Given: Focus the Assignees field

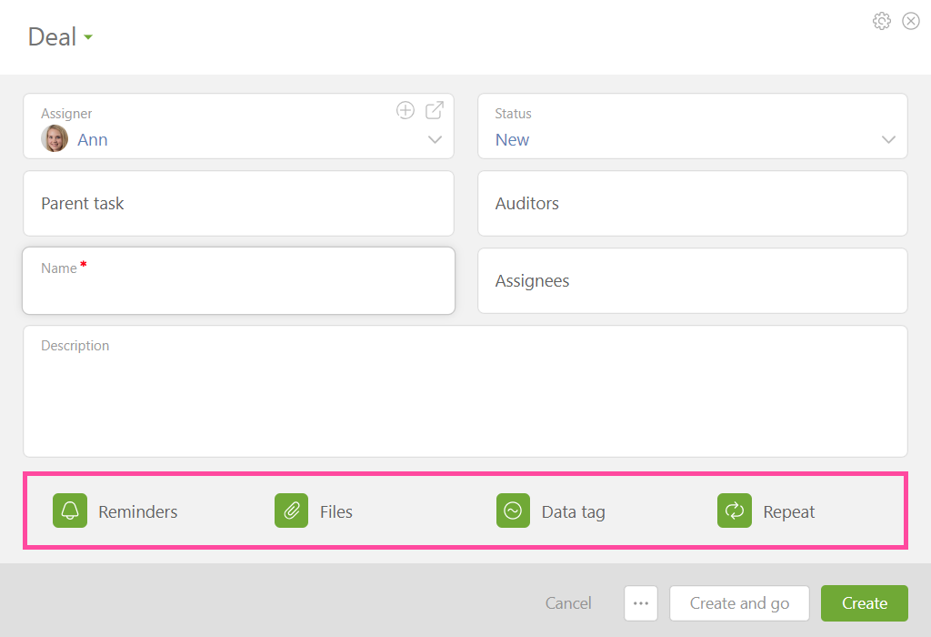Looking at the screenshot, I should pos(693,280).
